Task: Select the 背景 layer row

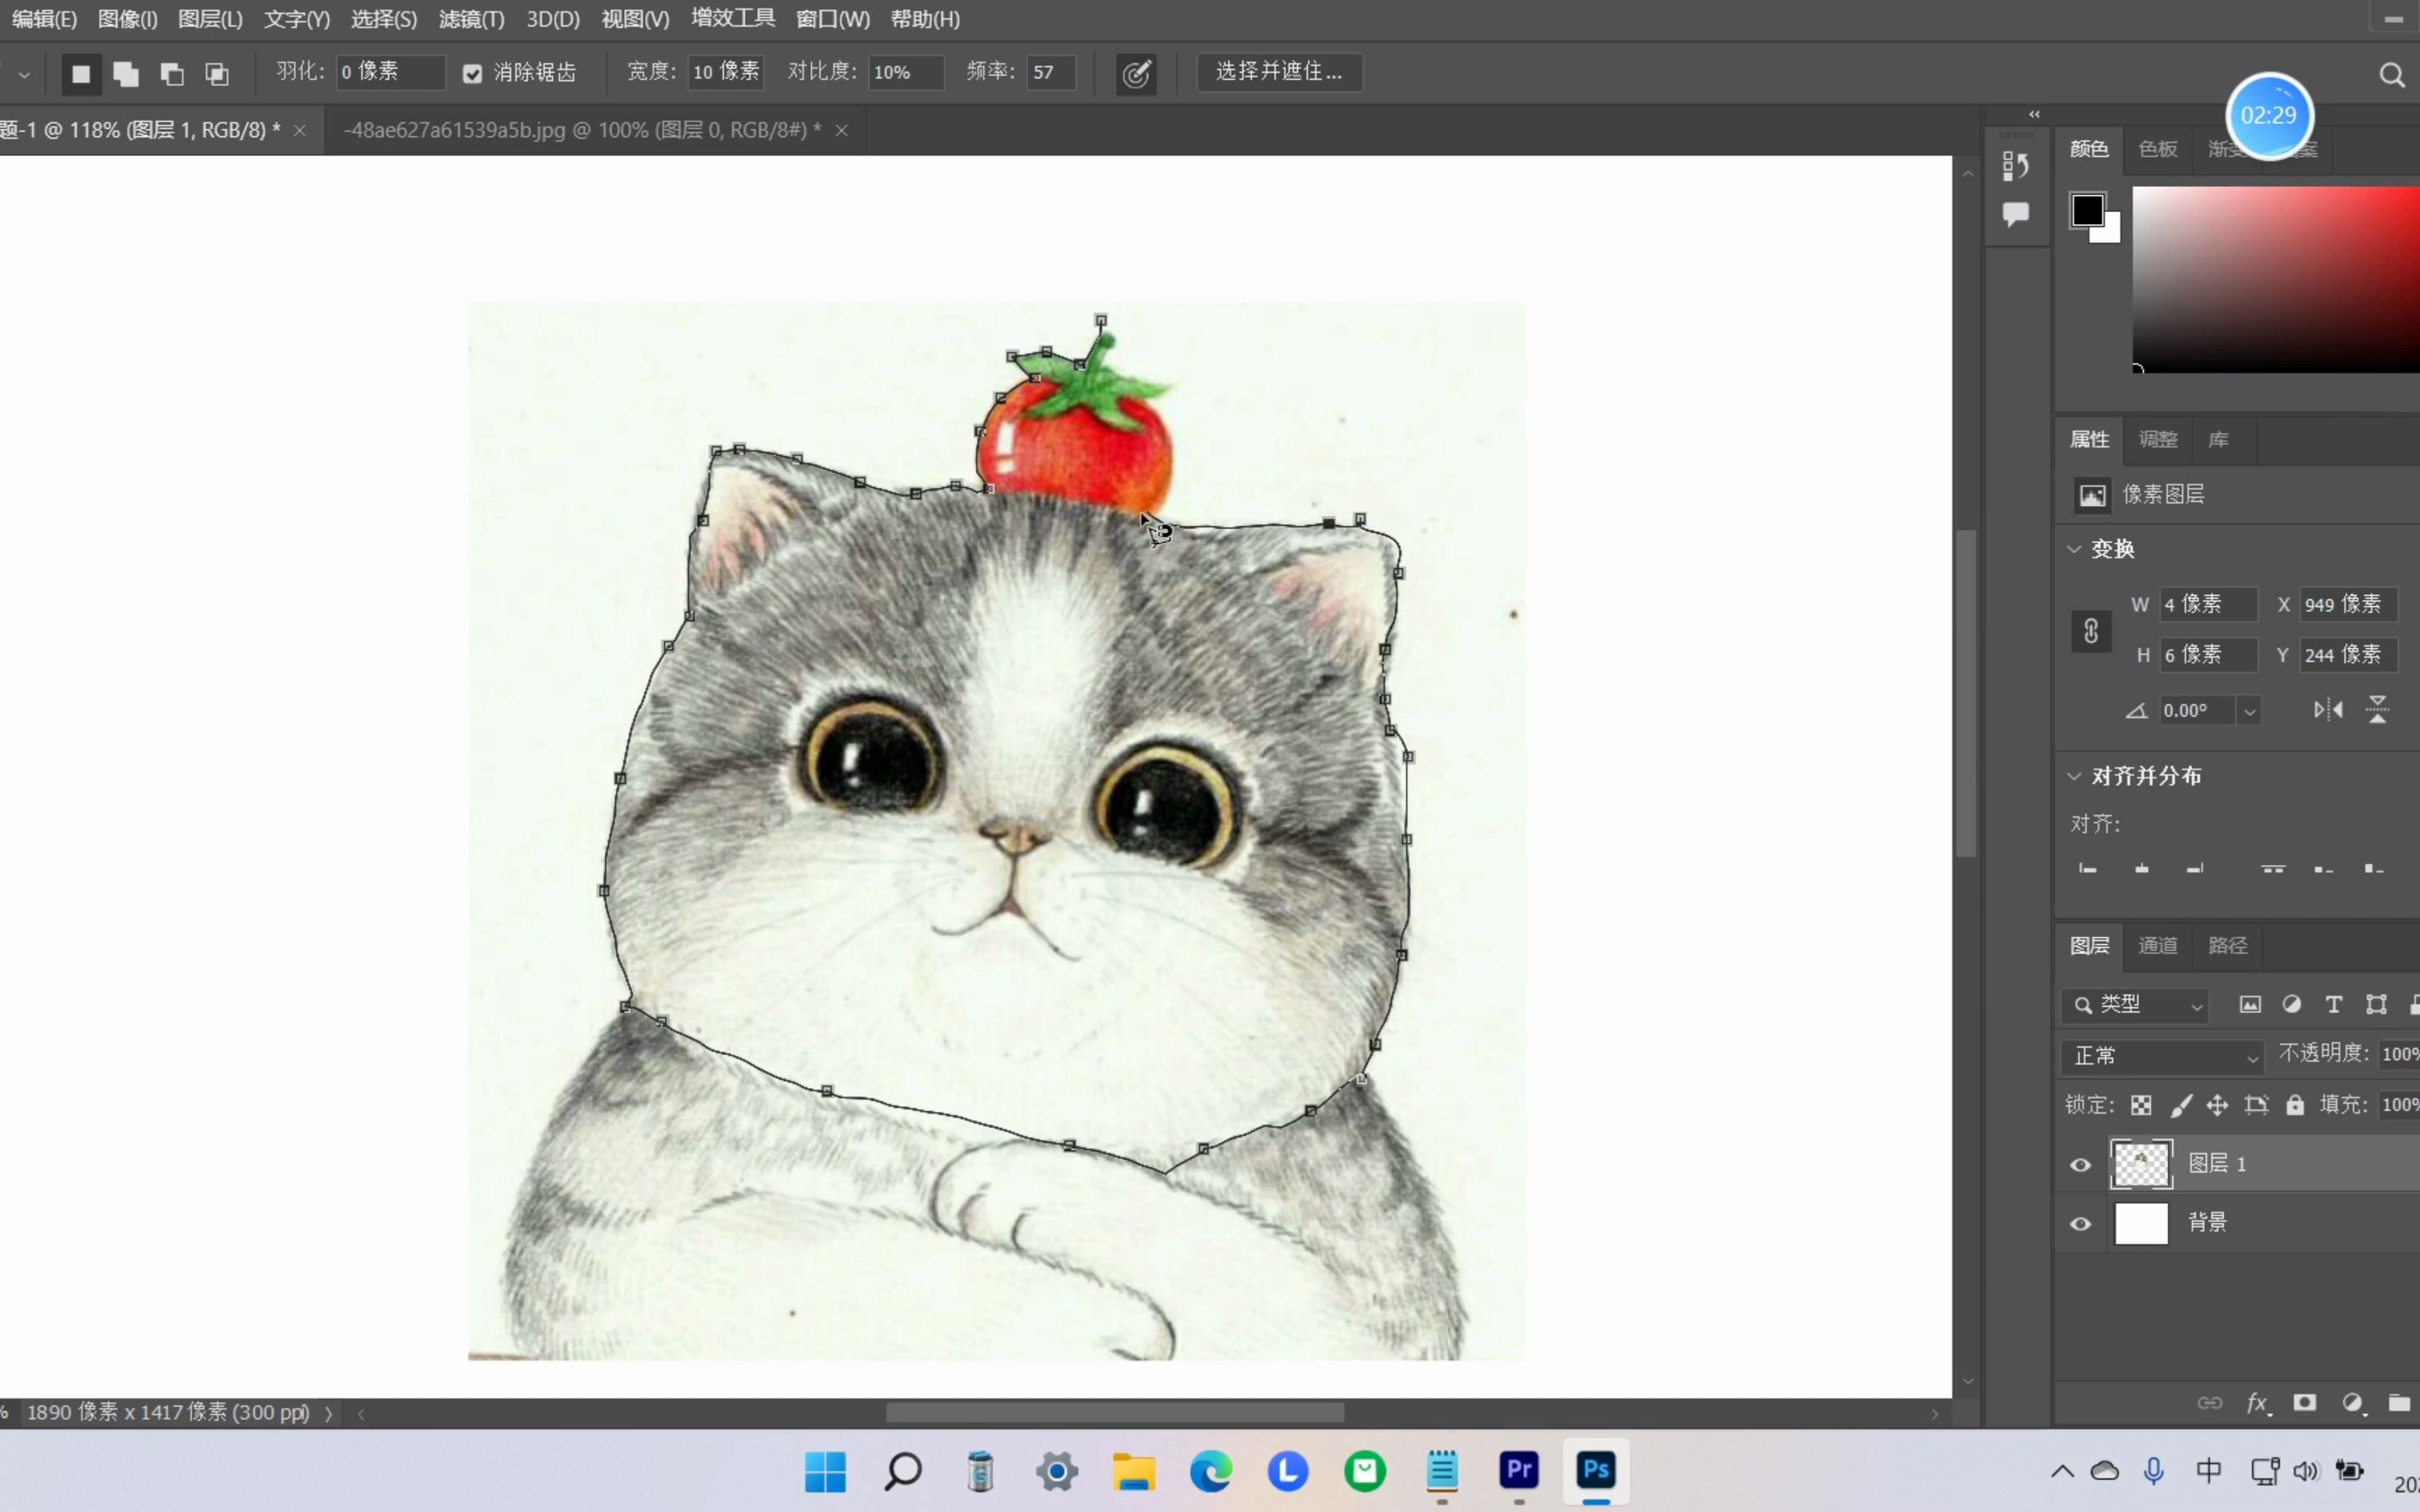Action: (2237, 1223)
